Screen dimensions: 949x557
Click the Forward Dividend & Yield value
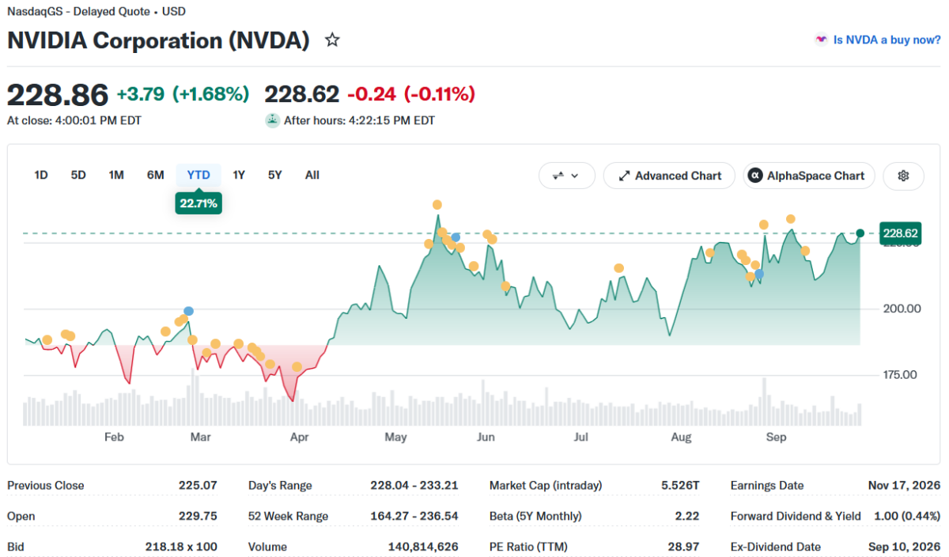point(907,516)
